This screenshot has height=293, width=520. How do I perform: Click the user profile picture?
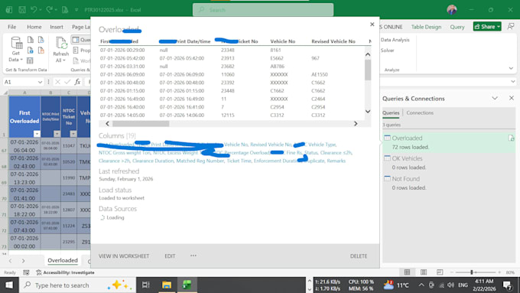tap(452, 10)
